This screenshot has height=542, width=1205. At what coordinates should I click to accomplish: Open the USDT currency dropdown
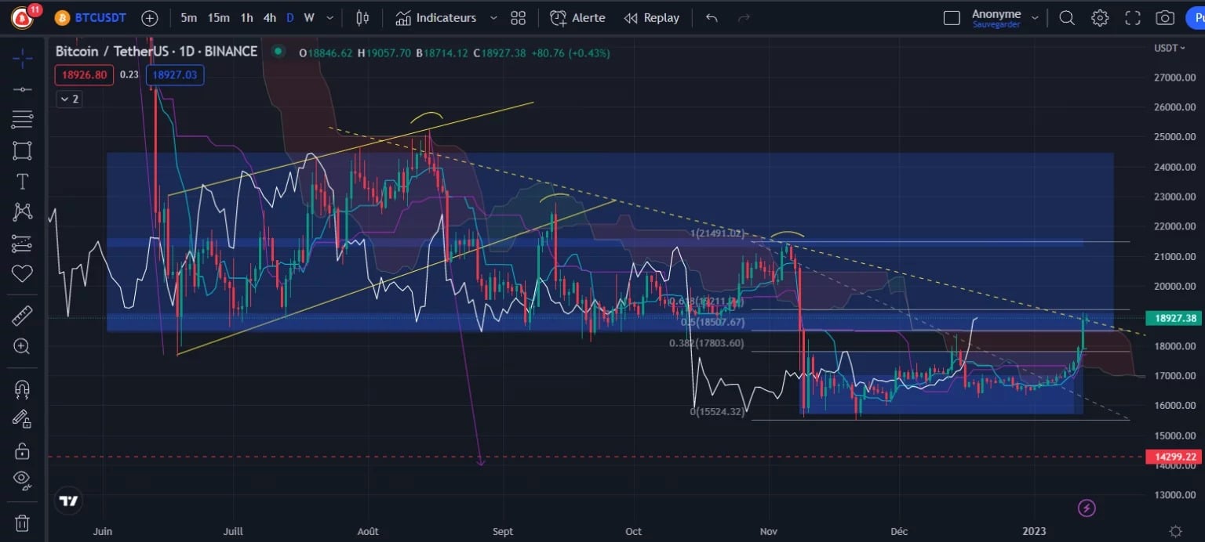point(1170,49)
